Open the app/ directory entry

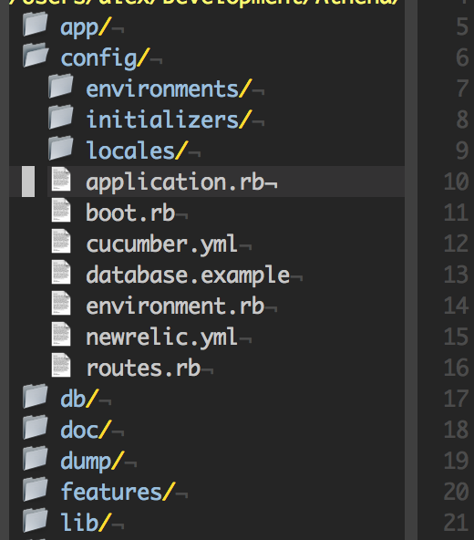(x=86, y=27)
